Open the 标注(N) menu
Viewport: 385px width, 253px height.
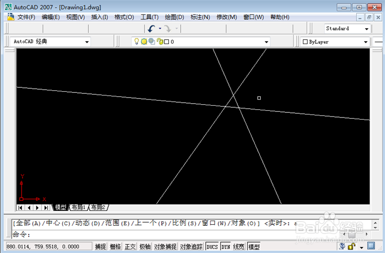coord(200,17)
